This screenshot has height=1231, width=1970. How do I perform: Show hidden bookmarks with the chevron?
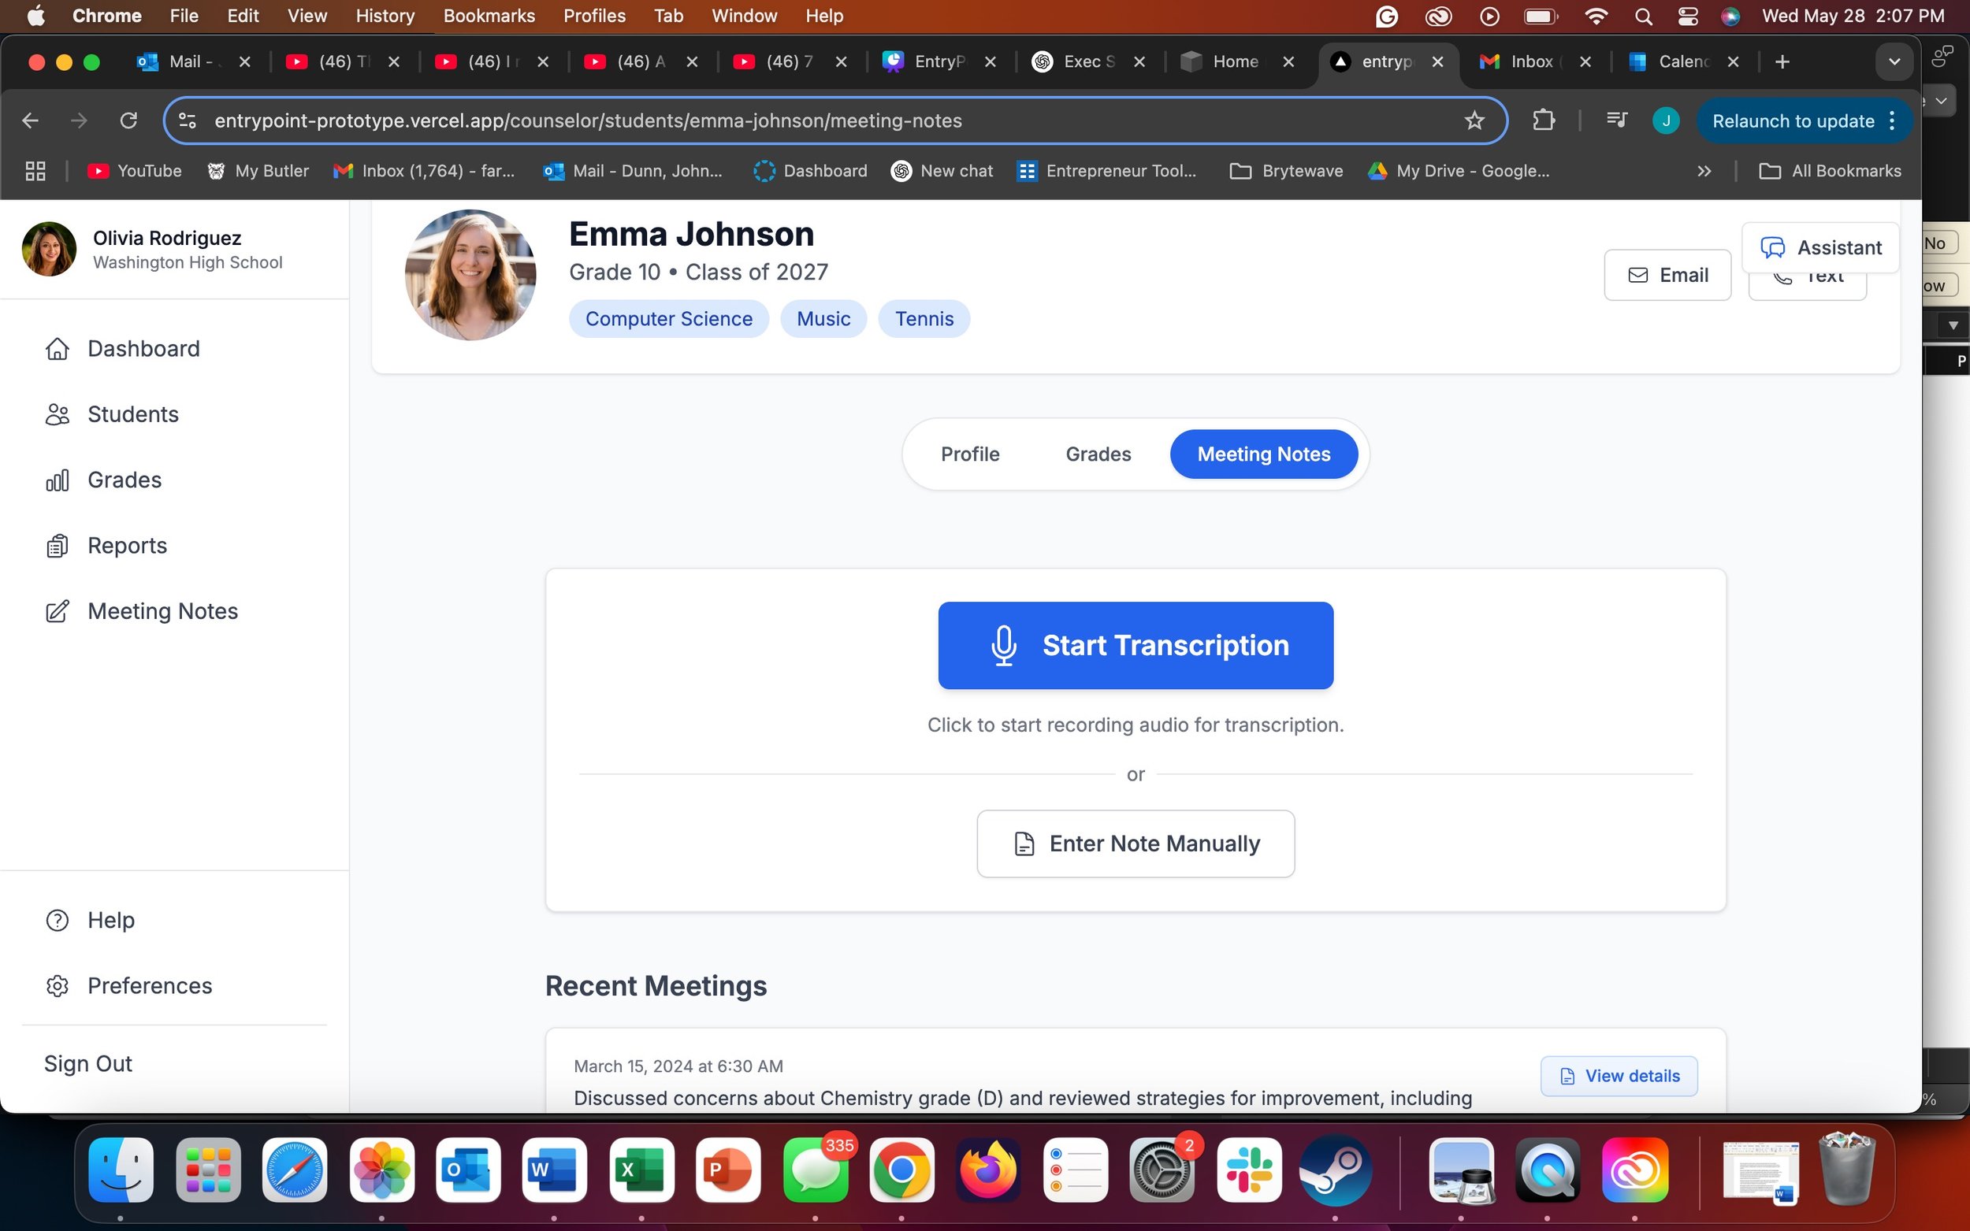coord(1704,171)
